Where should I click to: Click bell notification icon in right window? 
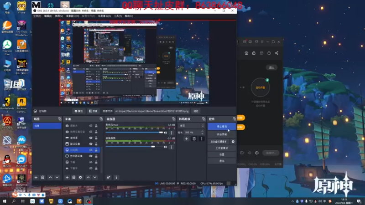click(269, 53)
